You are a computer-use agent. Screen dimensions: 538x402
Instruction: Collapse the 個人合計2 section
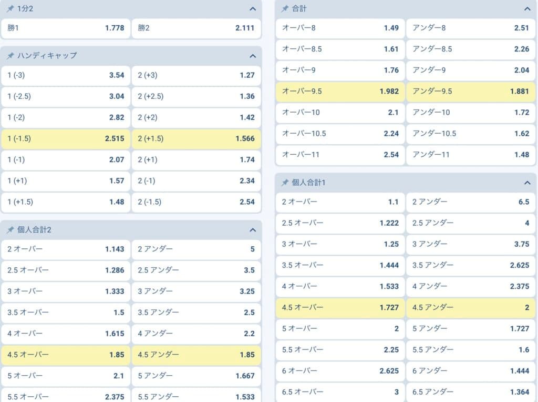[x=253, y=230]
